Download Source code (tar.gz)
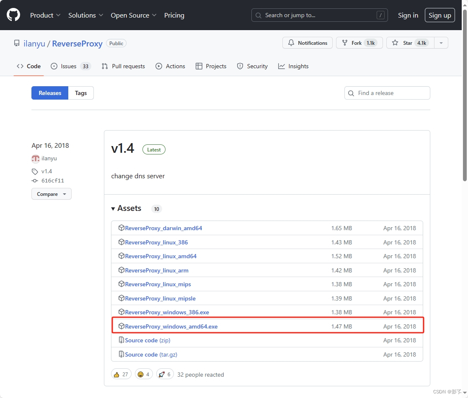Image resolution: width=468 pixels, height=398 pixels. tap(151, 354)
